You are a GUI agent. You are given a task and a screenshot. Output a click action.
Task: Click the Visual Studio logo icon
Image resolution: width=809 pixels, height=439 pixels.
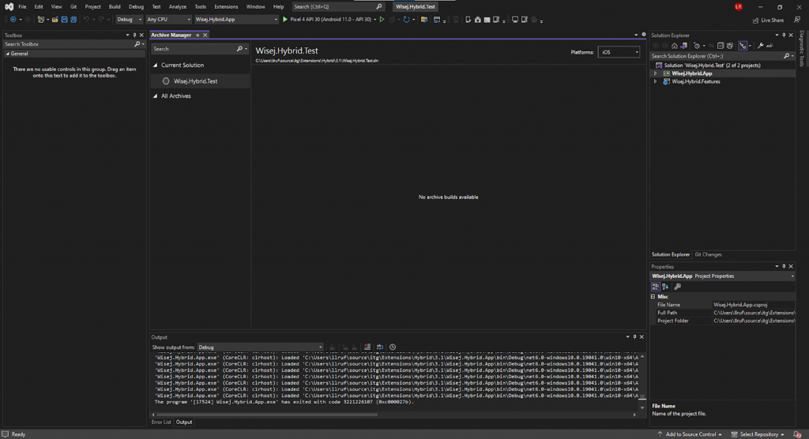click(x=9, y=6)
